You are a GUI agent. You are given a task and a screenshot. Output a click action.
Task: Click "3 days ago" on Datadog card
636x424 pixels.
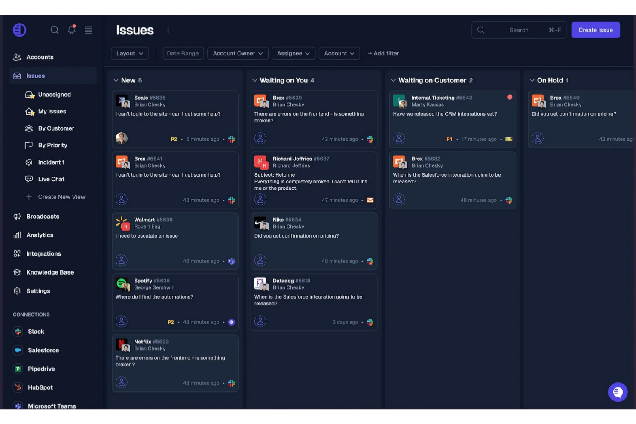[x=345, y=322]
